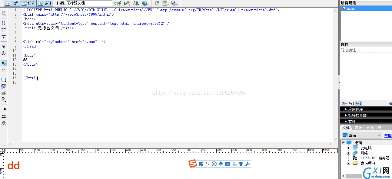Open the Recent snippets icon
Viewport: 392px width, 179px height.
(4, 99)
